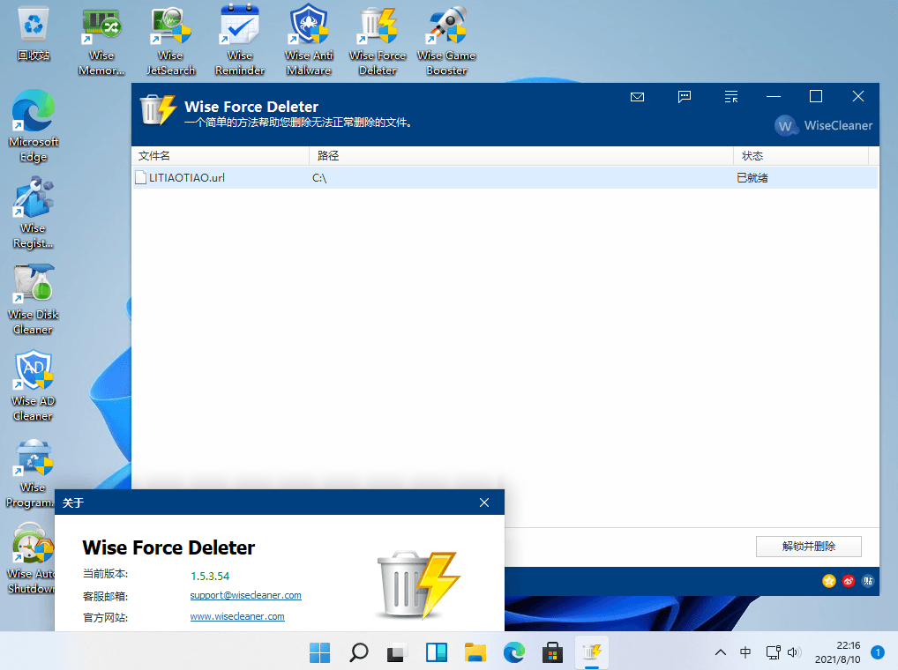Screen dimensions: 898x670
Task: Sort by the 路径 column header
Action: tap(521, 156)
